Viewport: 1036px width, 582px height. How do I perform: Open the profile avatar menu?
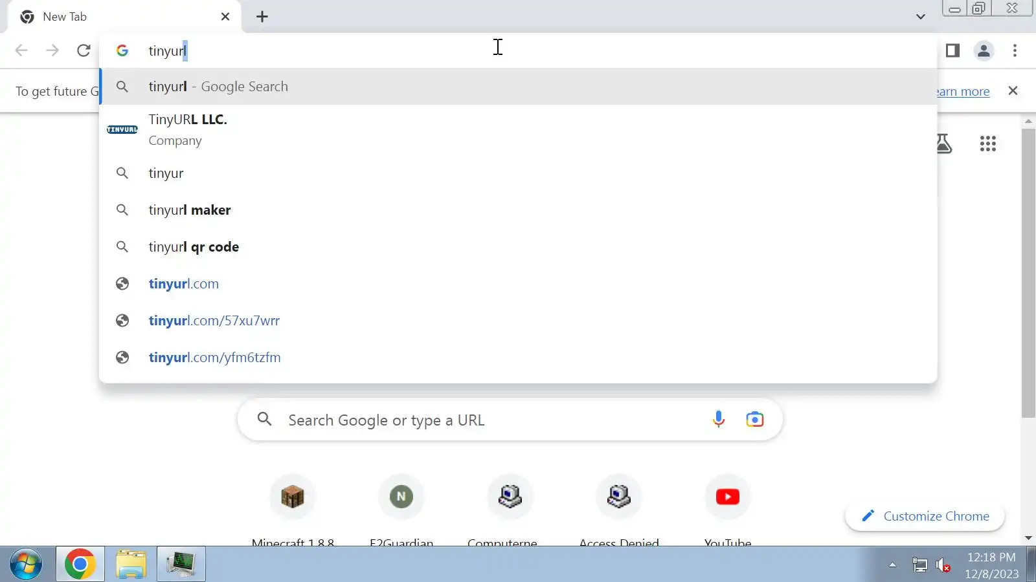pyautogui.click(x=984, y=50)
